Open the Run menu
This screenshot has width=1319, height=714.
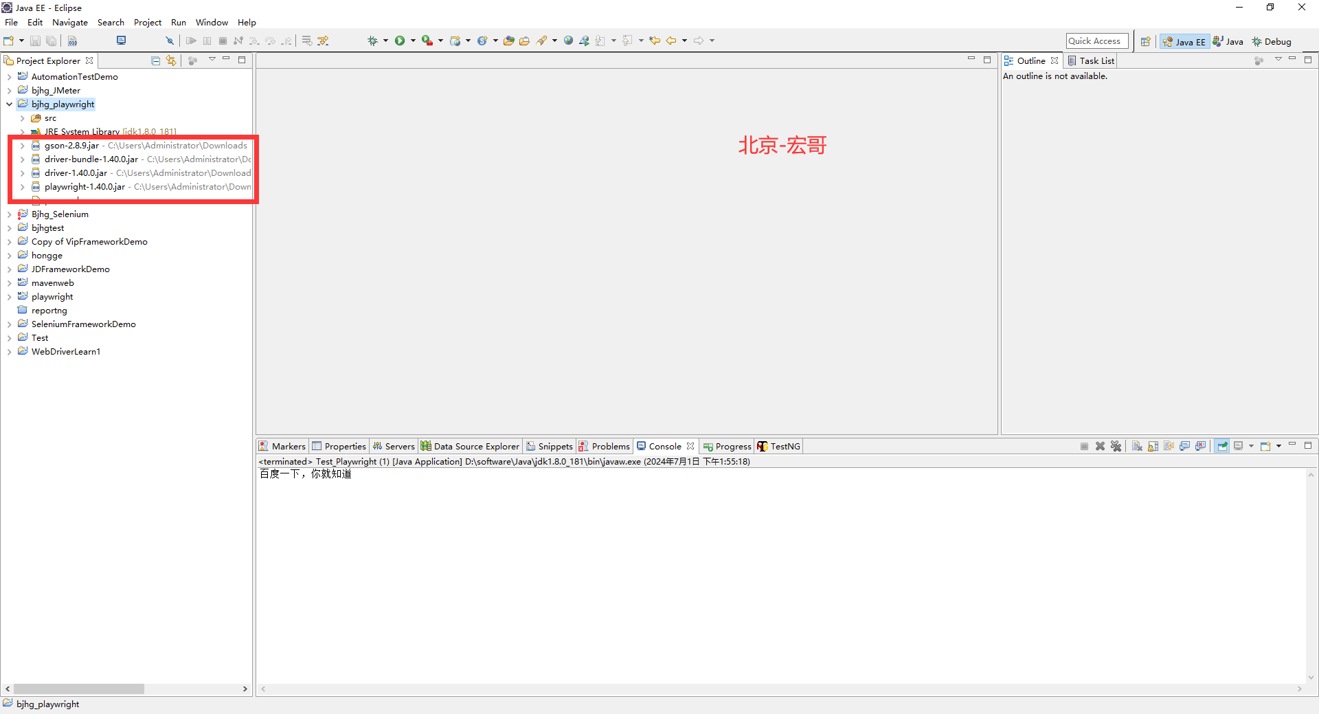click(179, 23)
